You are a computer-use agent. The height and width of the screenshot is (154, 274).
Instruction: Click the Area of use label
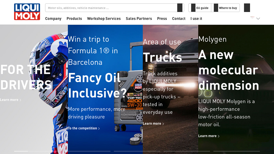pyautogui.click(x=162, y=42)
